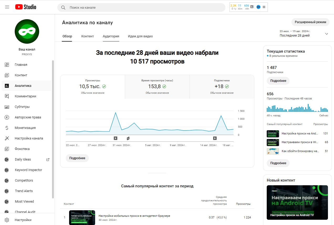Expand the last 28 days date range dropdown

tap(327, 34)
